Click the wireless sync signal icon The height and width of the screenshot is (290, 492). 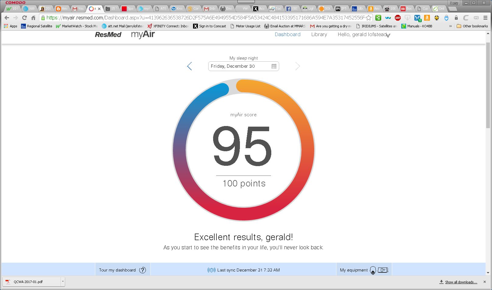211,270
